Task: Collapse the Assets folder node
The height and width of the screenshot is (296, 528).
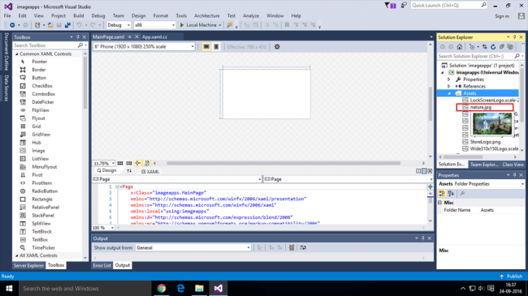Action: 449,93
